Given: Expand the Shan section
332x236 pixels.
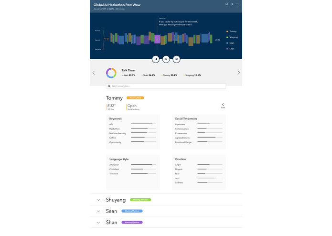Looking at the screenshot, I should tap(98, 223).
